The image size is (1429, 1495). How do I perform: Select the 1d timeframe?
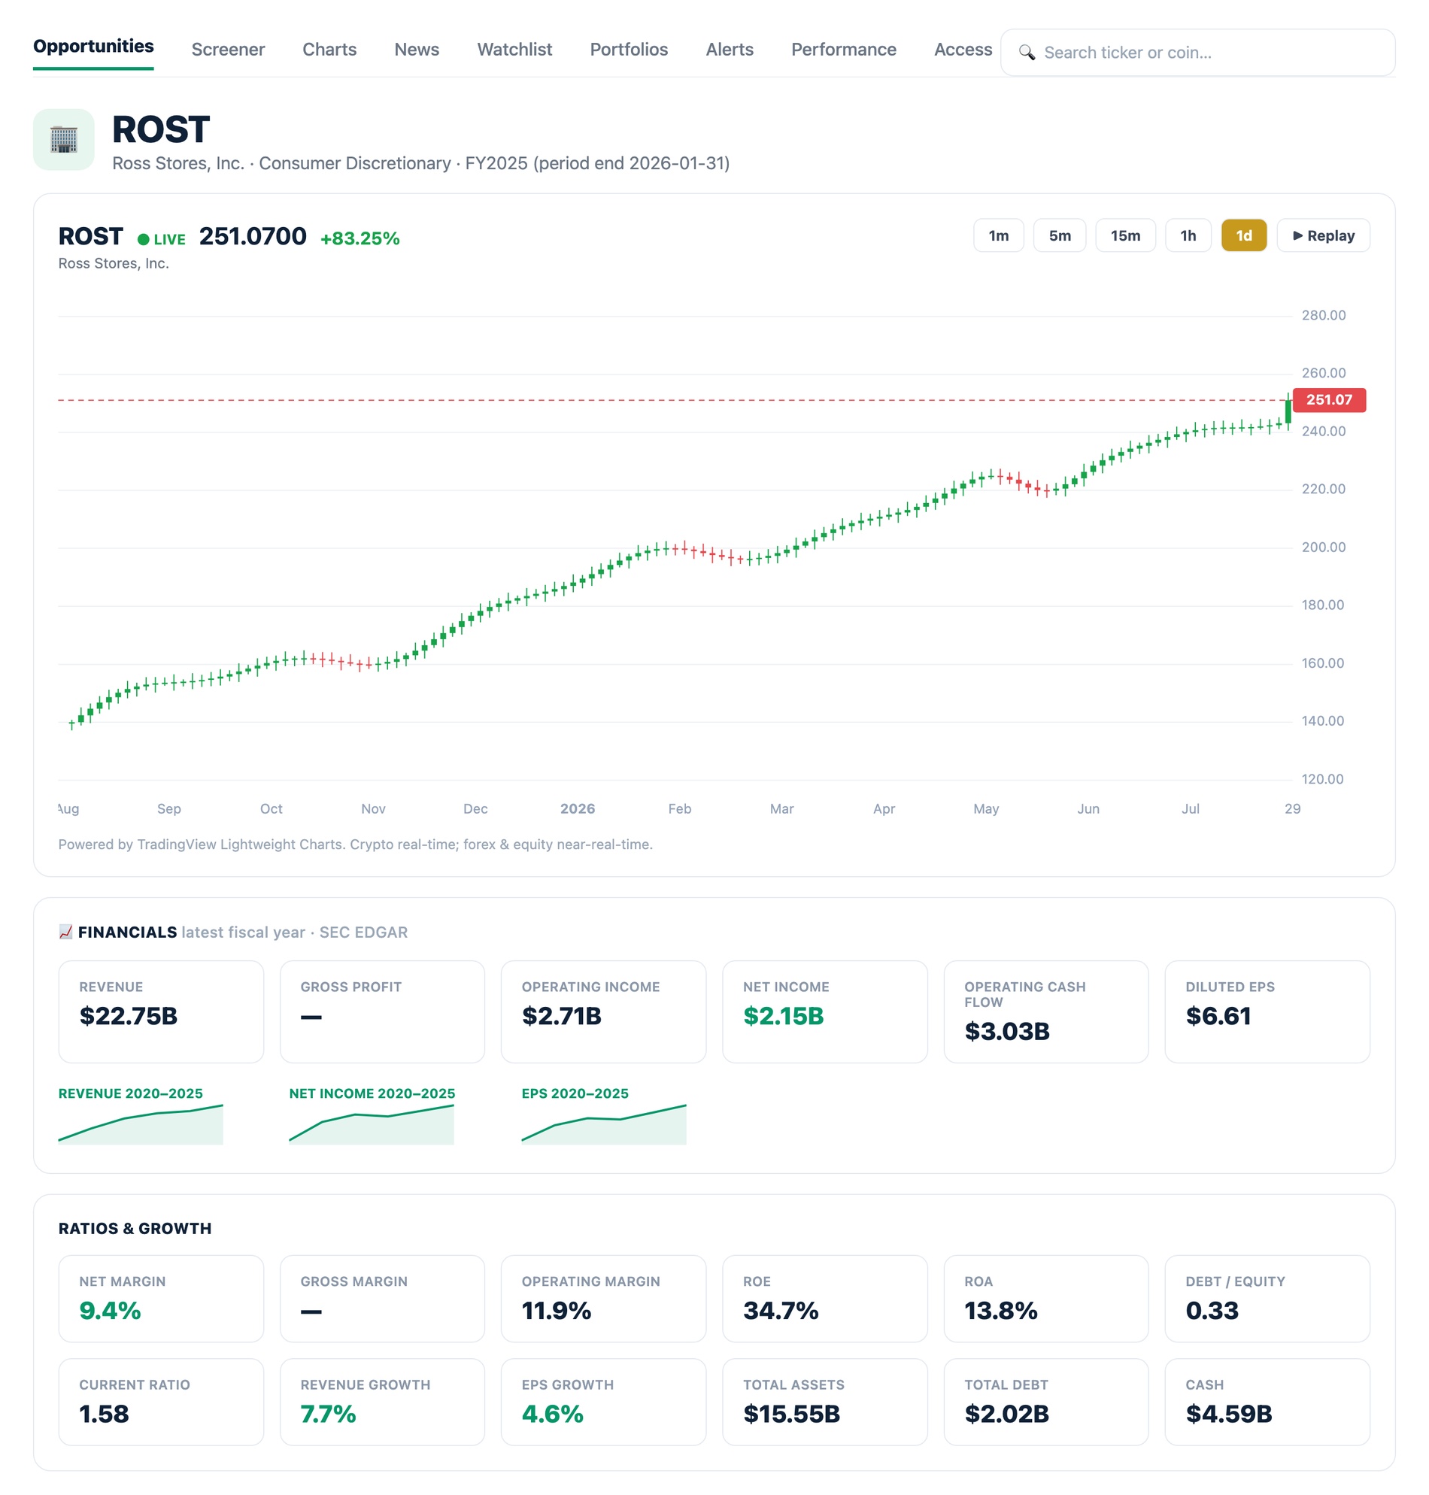tap(1244, 235)
